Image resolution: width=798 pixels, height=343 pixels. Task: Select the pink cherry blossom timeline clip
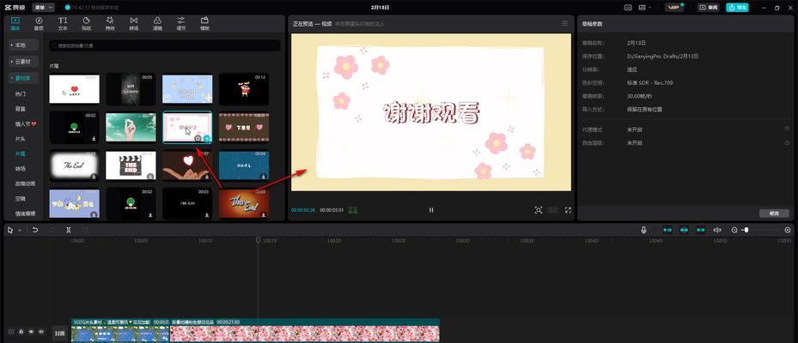(304, 330)
